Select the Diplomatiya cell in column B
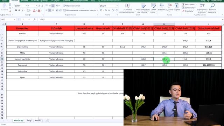224x126 pixels. coord(22,47)
